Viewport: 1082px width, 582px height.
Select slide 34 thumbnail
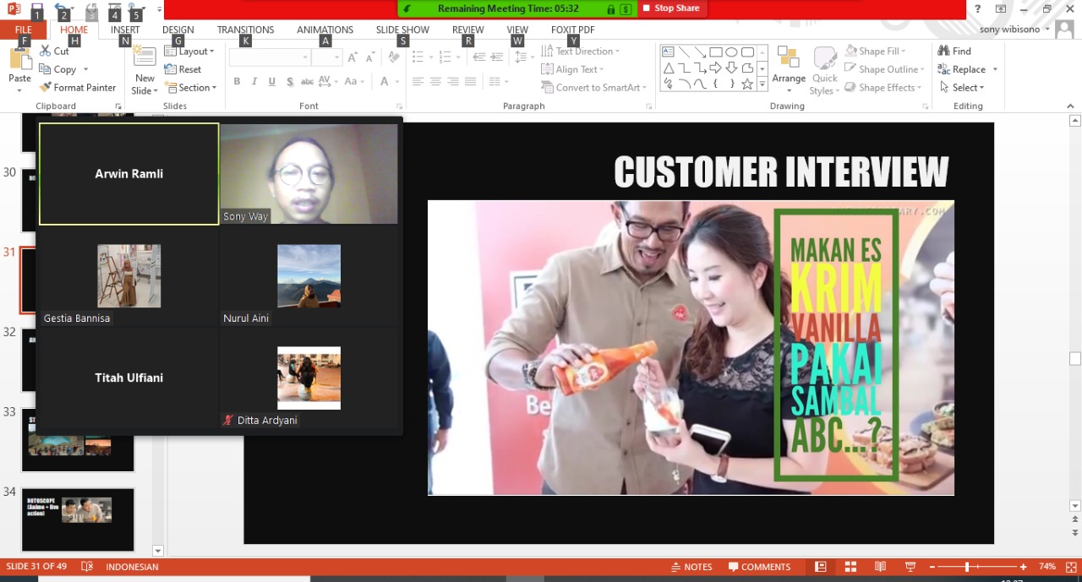[78, 519]
